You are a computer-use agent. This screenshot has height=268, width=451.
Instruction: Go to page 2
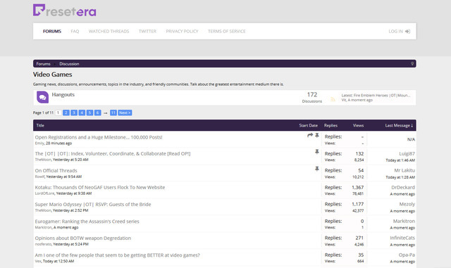66,113
